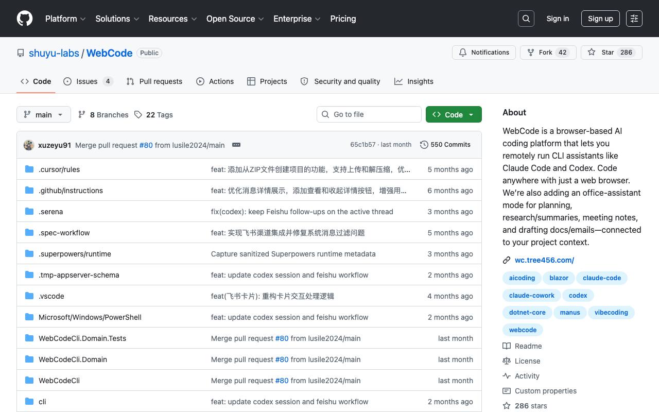This screenshot has width=659, height=412.
Task: Open the Pricing page
Action: (x=343, y=19)
